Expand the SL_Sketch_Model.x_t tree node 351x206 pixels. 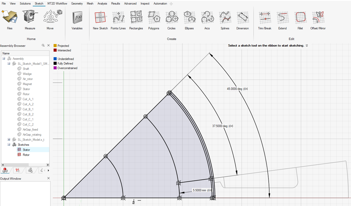coord(9,139)
